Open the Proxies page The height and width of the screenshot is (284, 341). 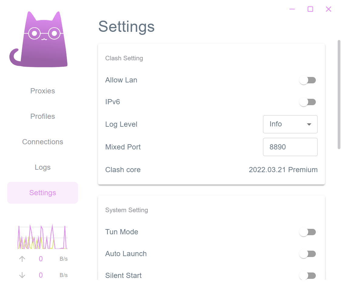tap(42, 91)
